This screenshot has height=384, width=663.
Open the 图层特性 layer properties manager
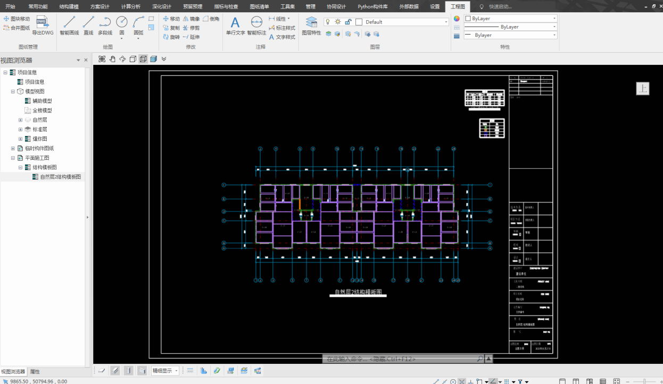pyautogui.click(x=311, y=25)
